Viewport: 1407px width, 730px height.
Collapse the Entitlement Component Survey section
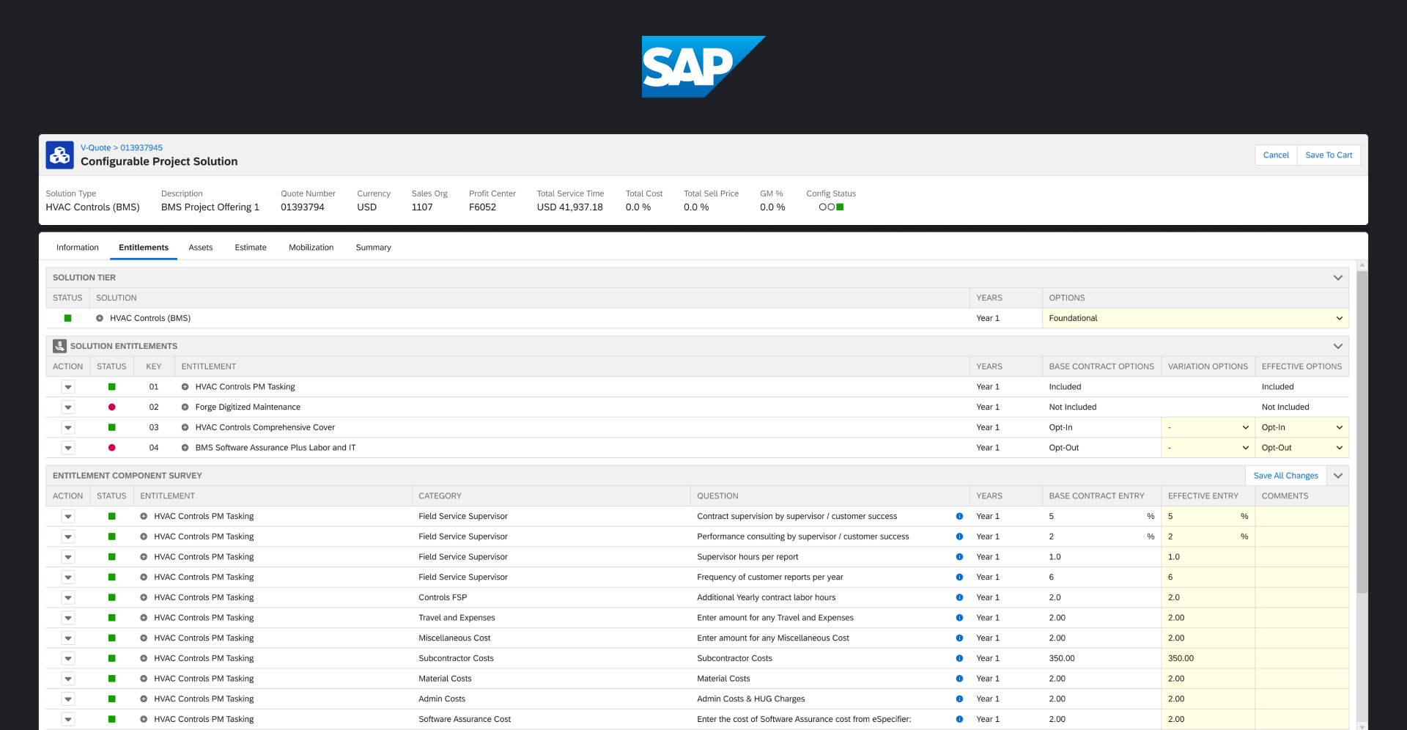pyautogui.click(x=1337, y=476)
